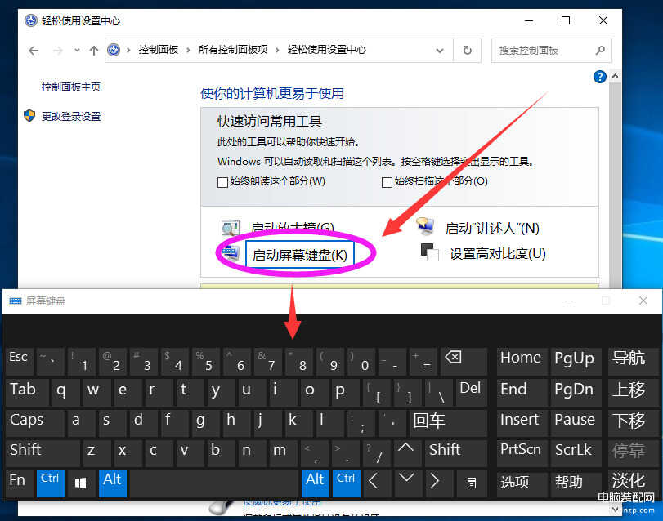Launch 启动"讲述人"(N) option

(492, 229)
